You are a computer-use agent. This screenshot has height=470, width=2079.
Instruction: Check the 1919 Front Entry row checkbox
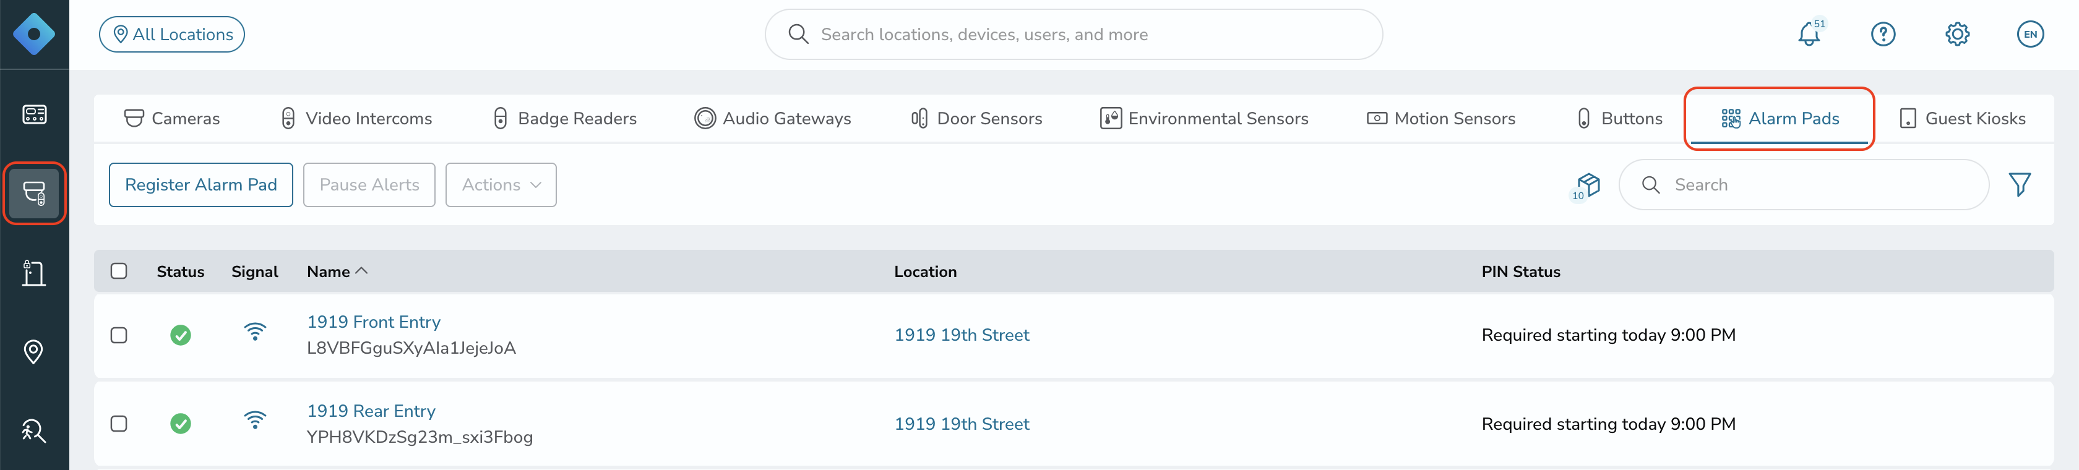point(119,335)
